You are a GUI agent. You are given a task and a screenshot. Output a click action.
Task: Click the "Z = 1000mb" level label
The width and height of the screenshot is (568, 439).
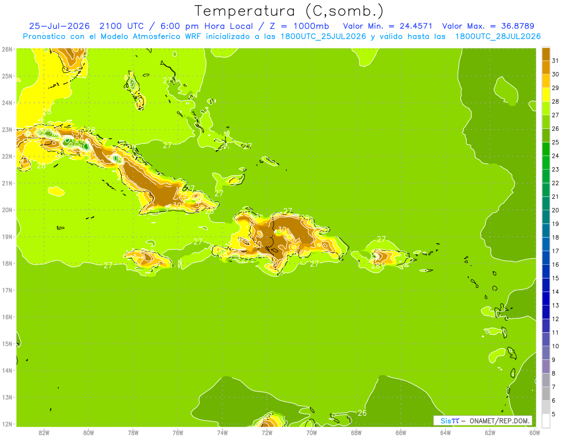pos(299,26)
